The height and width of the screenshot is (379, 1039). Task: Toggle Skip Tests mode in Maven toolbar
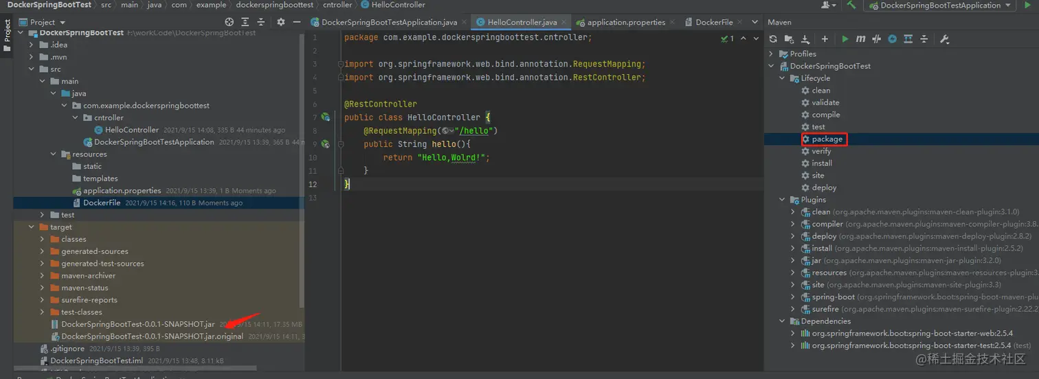(892, 39)
